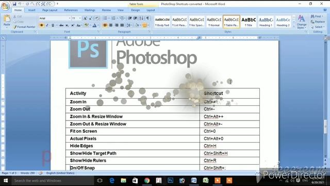Image resolution: width=330 pixels, height=186 pixels.
Task: Open the Change Styles menu
Action: click(x=301, y=22)
